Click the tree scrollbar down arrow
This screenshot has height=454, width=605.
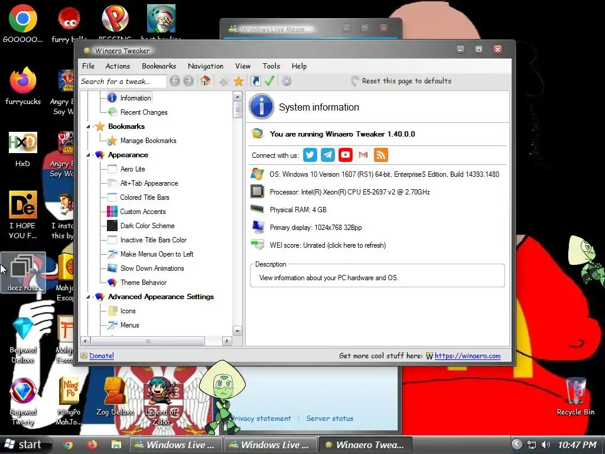click(238, 331)
